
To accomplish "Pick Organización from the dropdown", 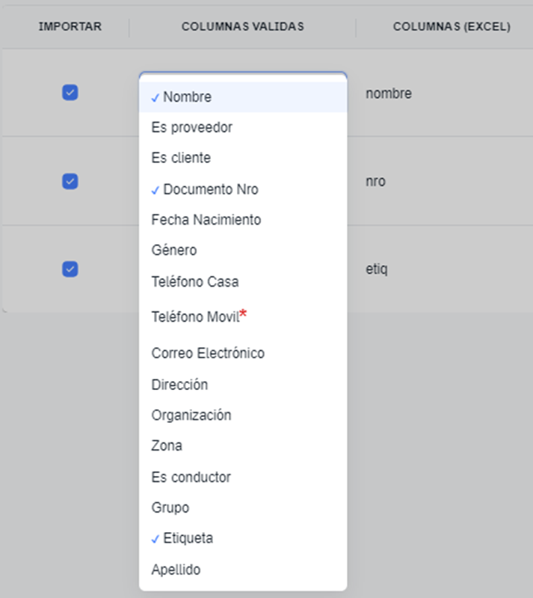I will click(x=191, y=415).
